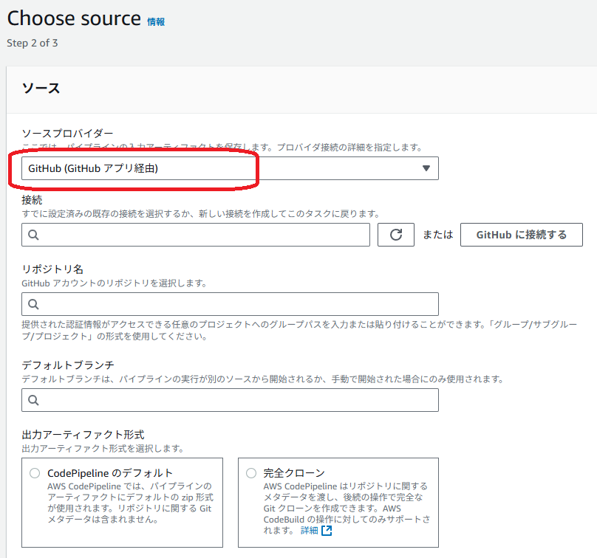Click the search icon in 接続 field

[x=33, y=235]
